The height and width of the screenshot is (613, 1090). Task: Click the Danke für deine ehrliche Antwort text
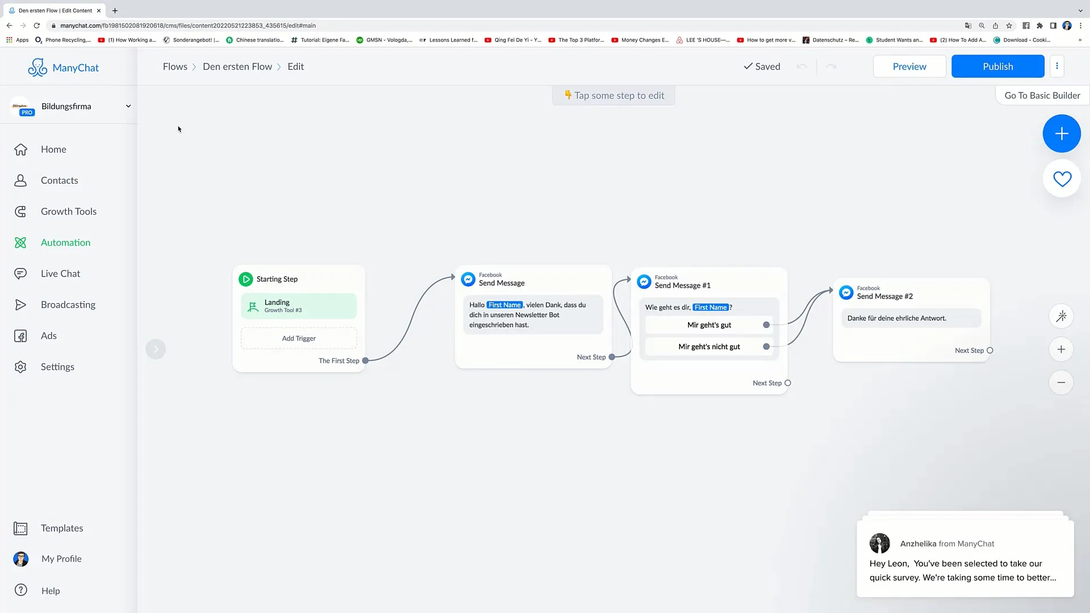click(896, 318)
